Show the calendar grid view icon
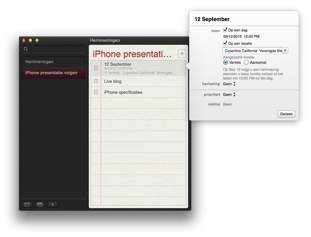311x237 pixels. click(x=40, y=205)
